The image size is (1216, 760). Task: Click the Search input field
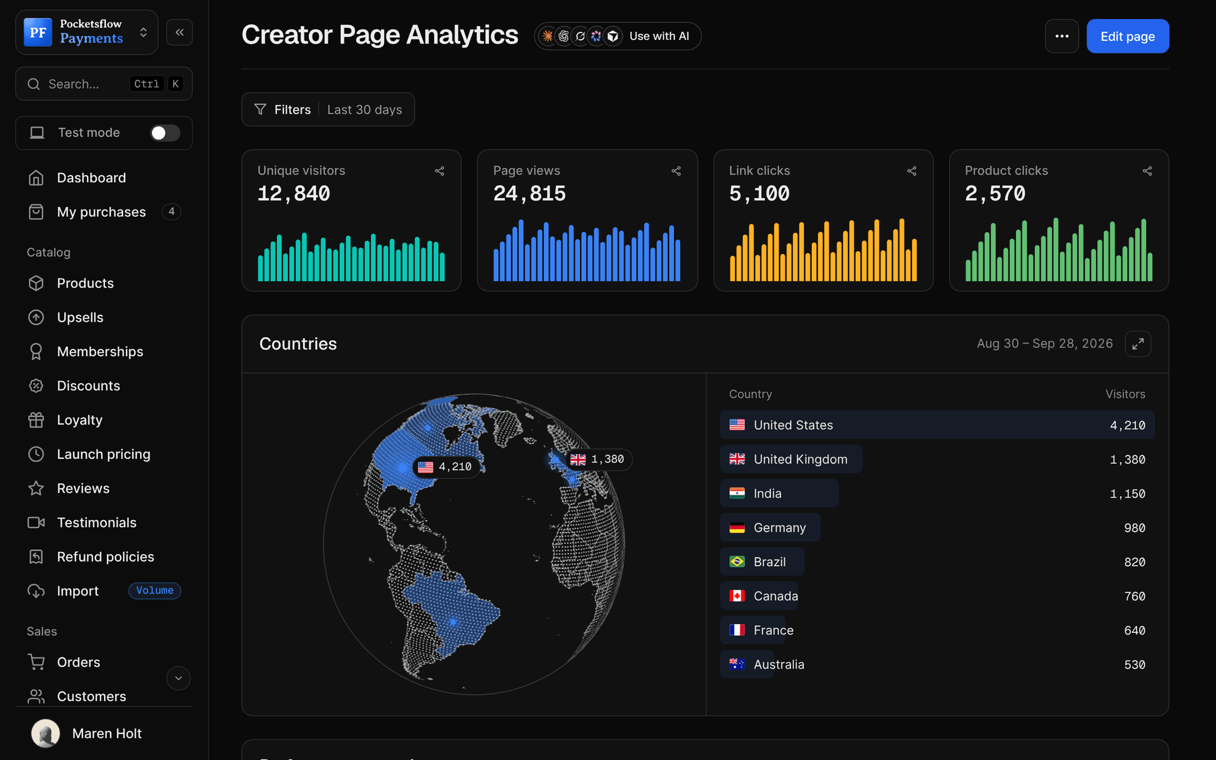point(104,84)
